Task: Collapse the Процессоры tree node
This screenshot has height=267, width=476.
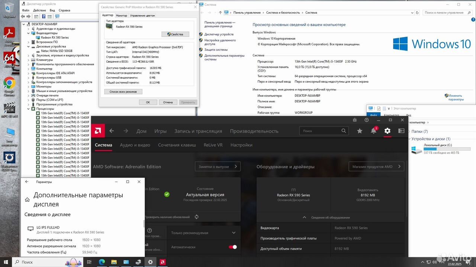Action: 29,109
